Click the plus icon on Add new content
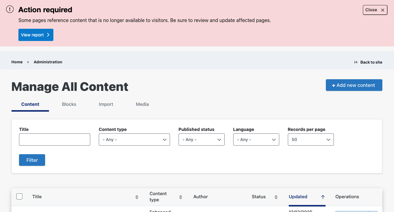This screenshot has height=212, width=394. (334, 85)
